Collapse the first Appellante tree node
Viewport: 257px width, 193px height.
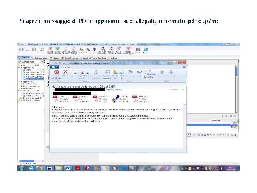coord(19,68)
